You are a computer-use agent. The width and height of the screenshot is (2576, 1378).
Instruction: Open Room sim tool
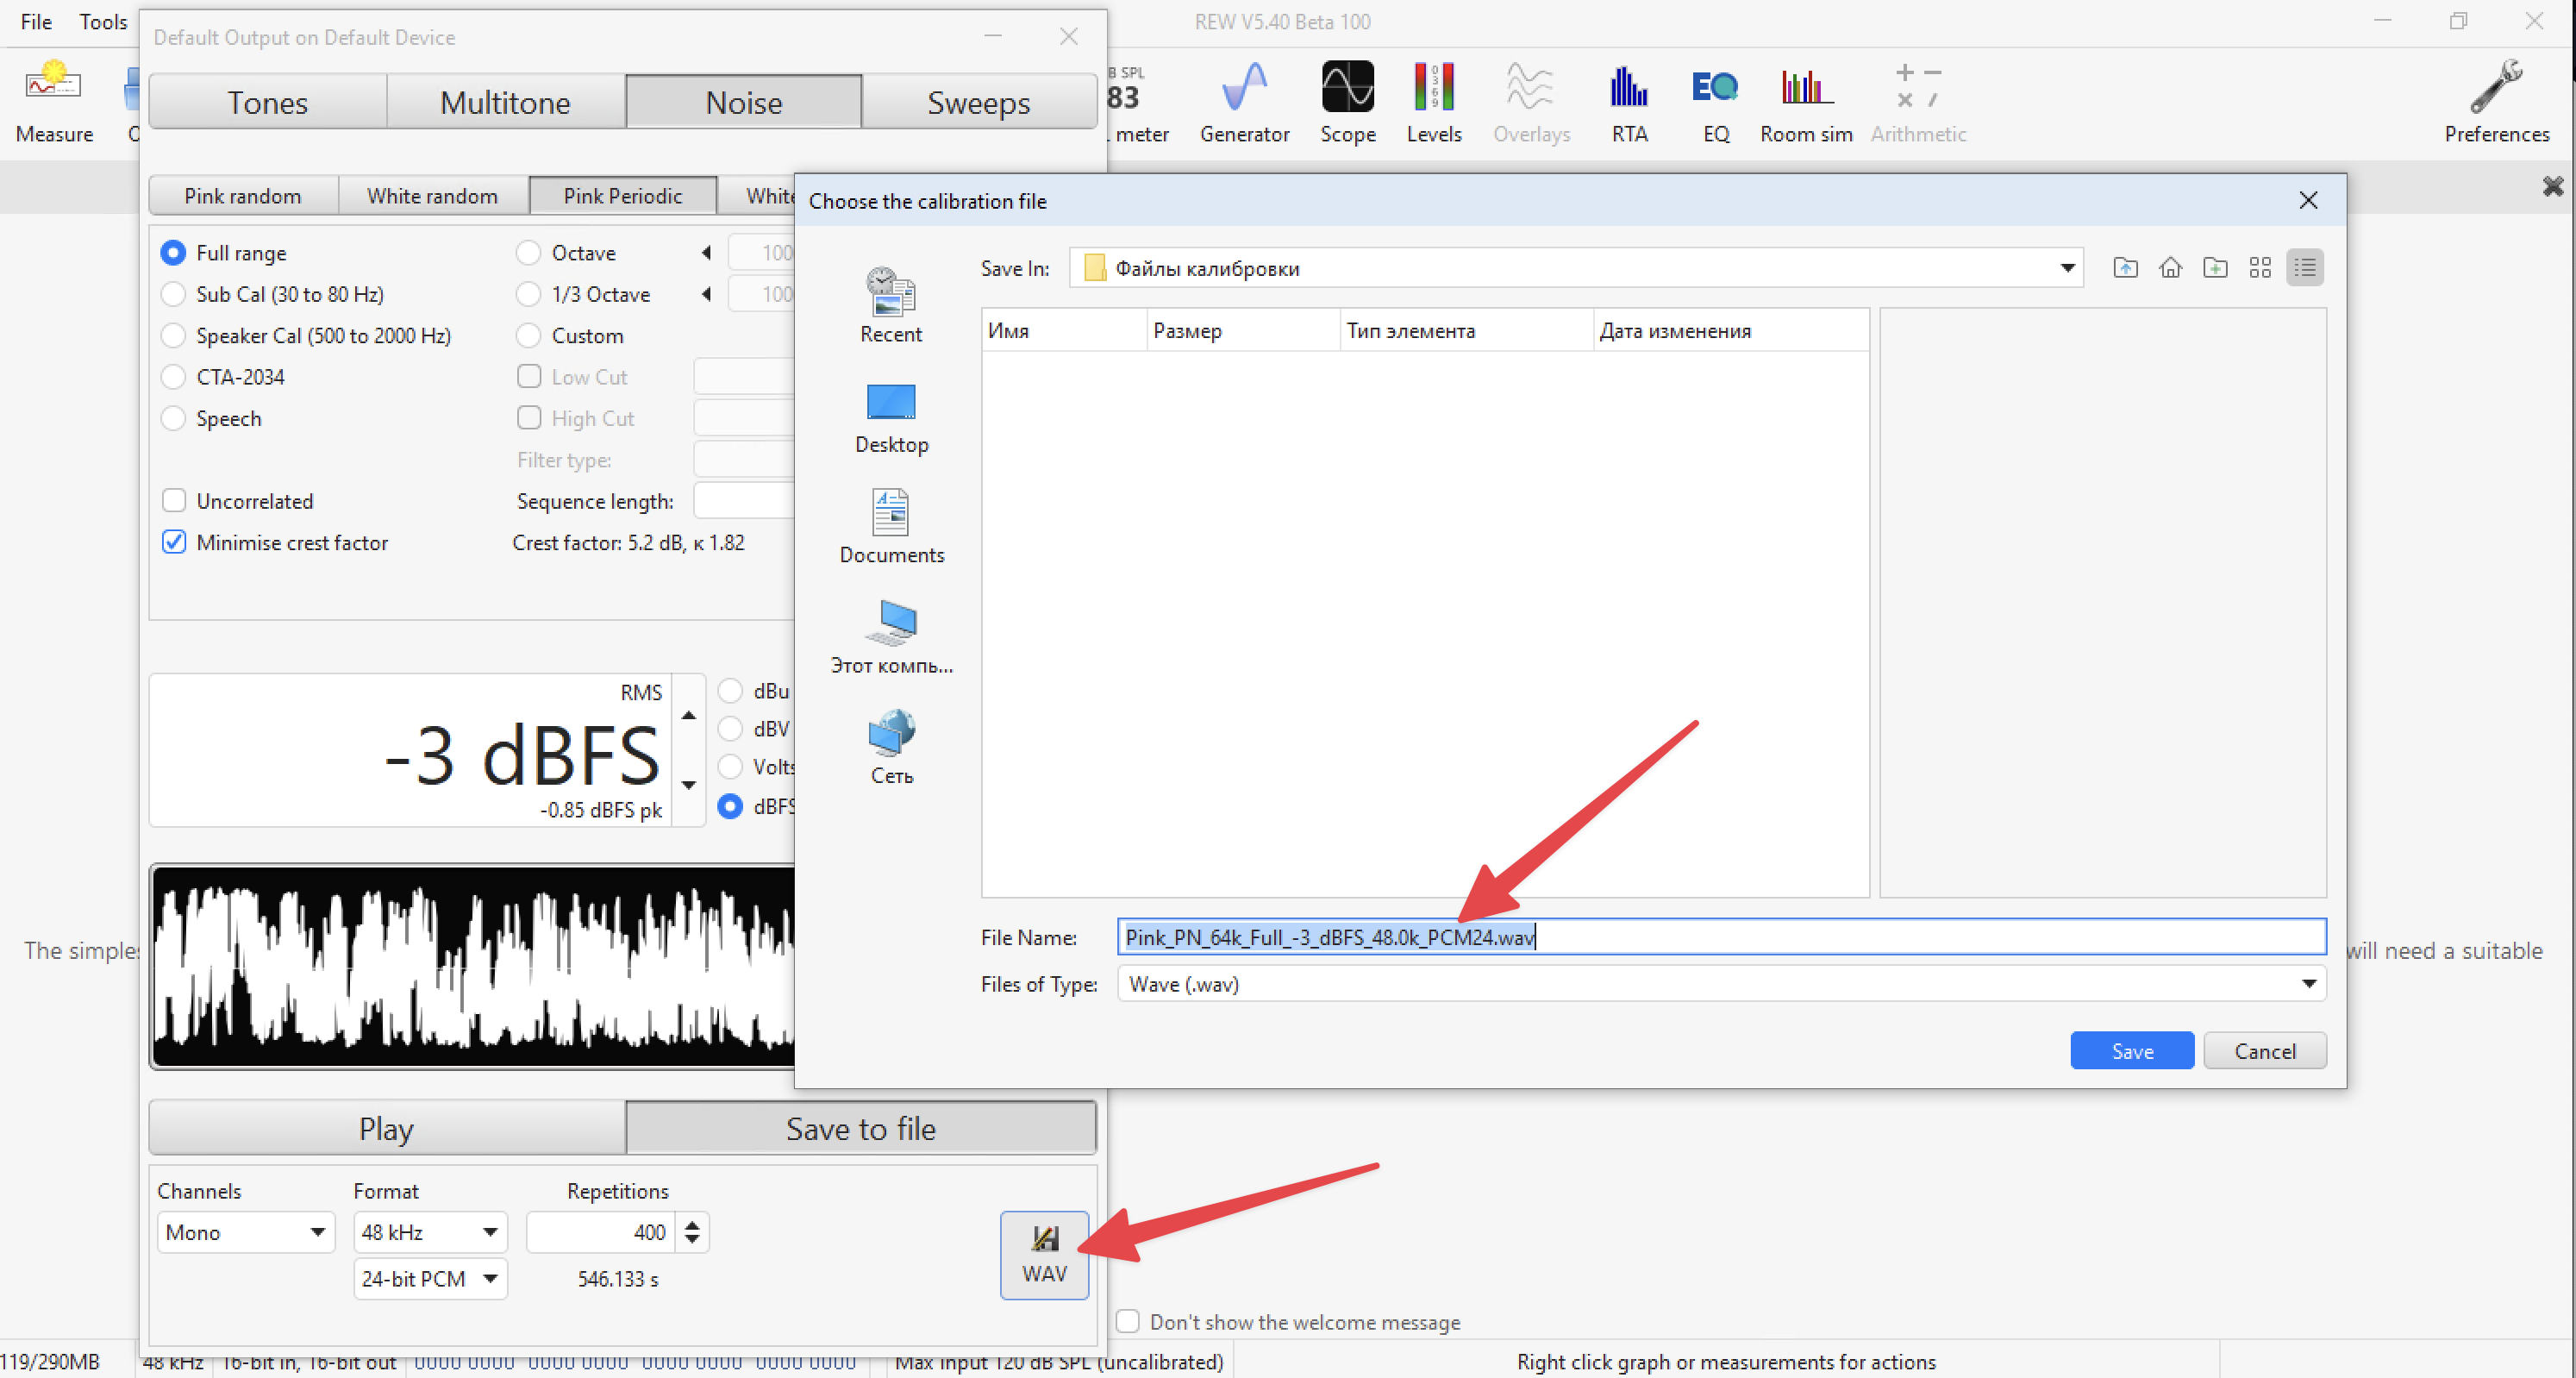click(x=1805, y=102)
